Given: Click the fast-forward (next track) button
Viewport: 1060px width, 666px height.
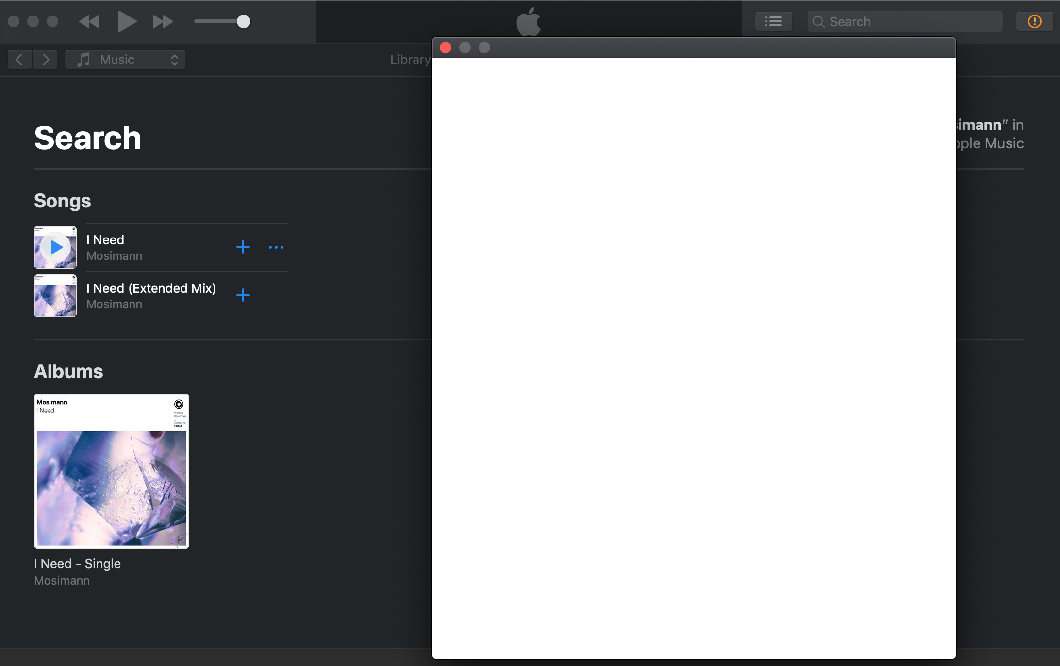Looking at the screenshot, I should pos(163,22).
